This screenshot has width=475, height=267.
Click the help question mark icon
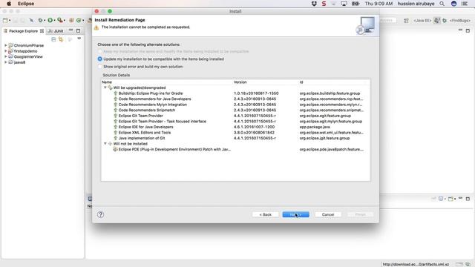click(101, 214)
